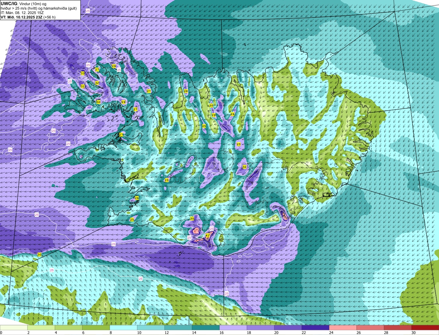Select the 'hviður > 25 m/s (hvítt)' description line
The image size is (439, 335).
click(x=39, y=8)
